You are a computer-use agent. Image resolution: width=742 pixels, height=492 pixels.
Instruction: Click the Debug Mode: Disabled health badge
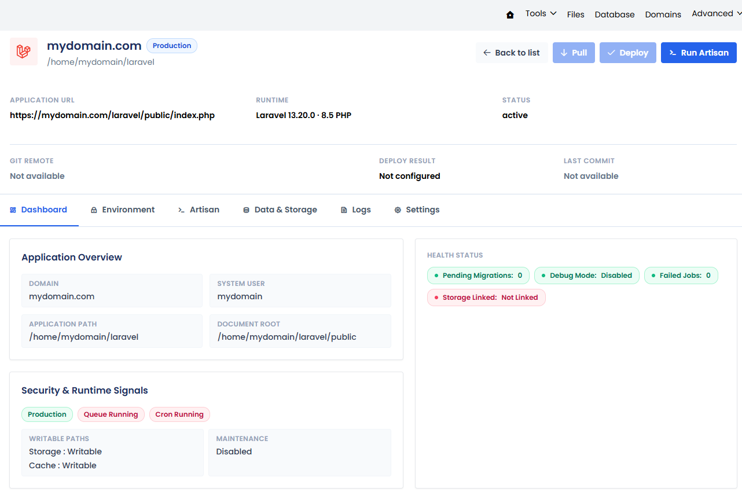[x=587, y=276]
